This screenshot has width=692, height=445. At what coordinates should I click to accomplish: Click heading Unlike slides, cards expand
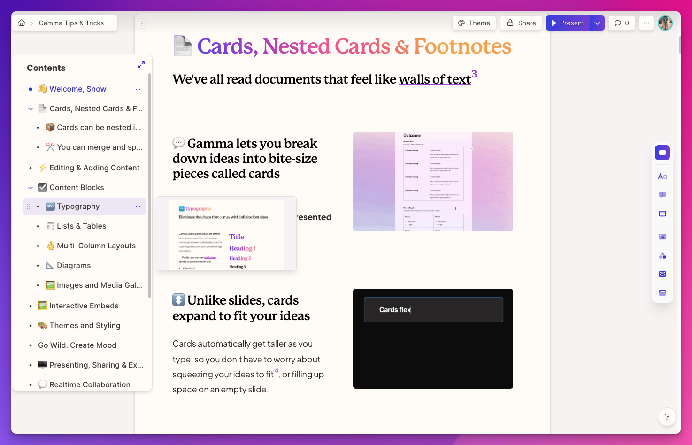(241, 308)
